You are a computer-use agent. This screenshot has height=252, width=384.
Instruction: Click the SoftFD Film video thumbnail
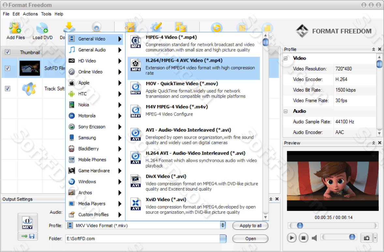[x=30, y=68]
